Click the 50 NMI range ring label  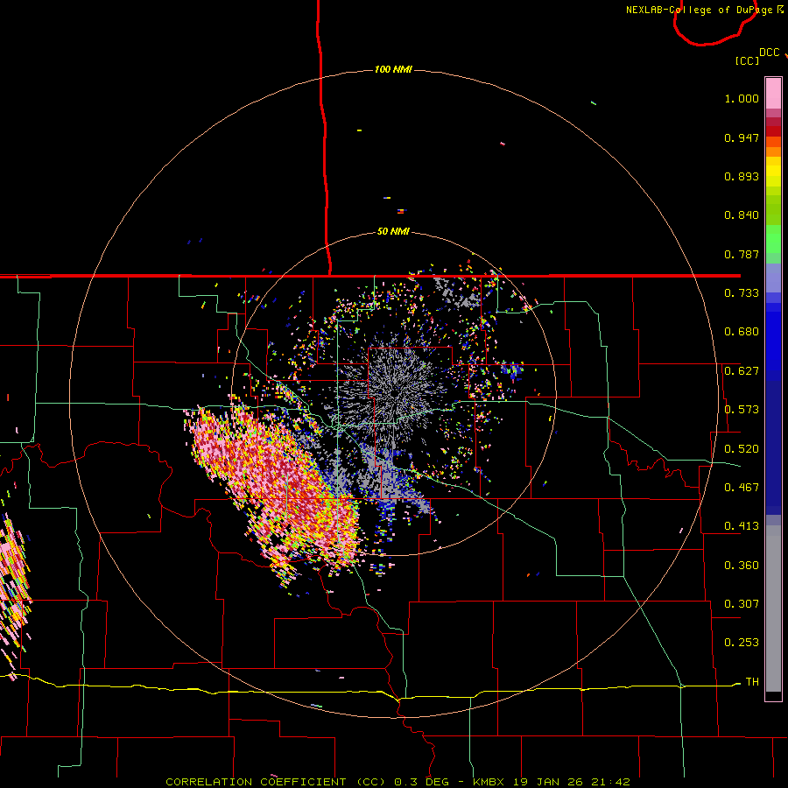(x=393, y=231)
